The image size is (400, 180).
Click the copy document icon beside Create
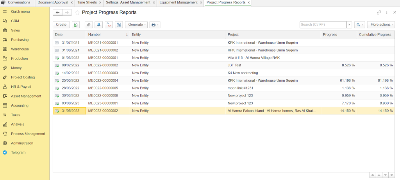point(76,25)
